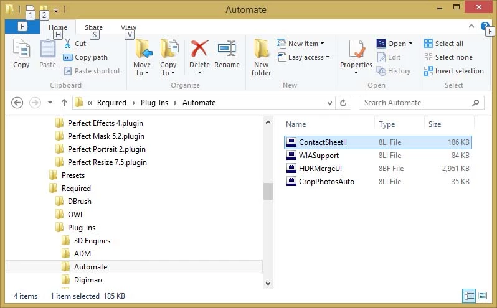Open the Digimarc folder in tree
The height and width of the screenshot is (308, 497).
coord(88,280)
